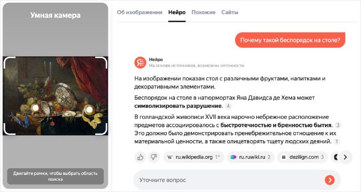
Task: Click the ruwiki cube icon
Action: tap(233, 157)
